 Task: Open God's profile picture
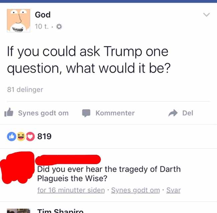click(x=19, y=21)
